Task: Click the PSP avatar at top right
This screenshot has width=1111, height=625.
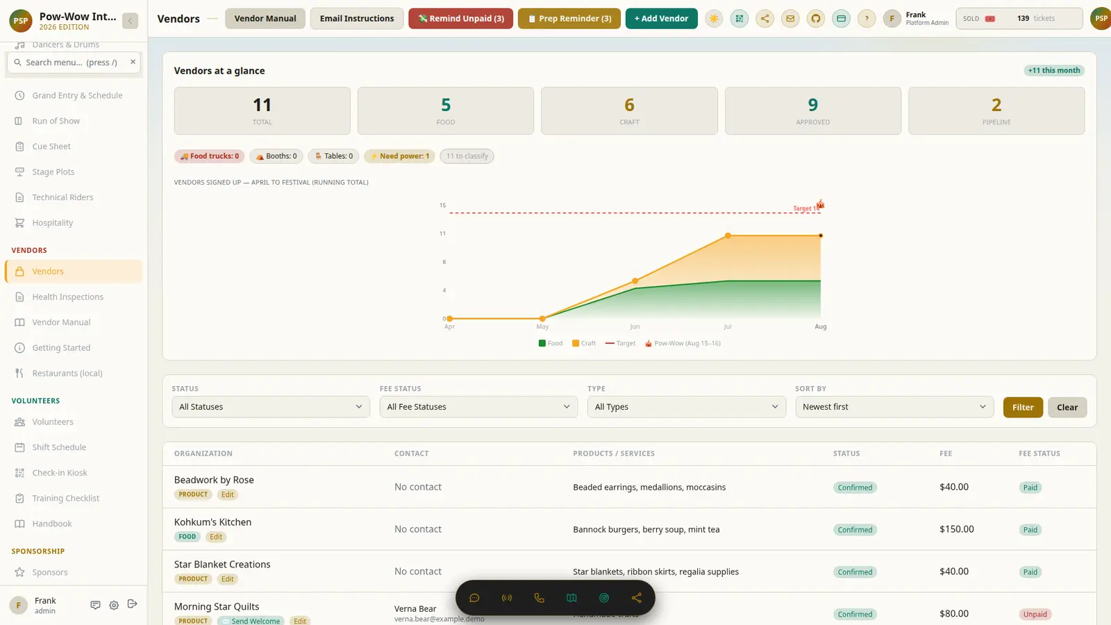Action: 1101,19
